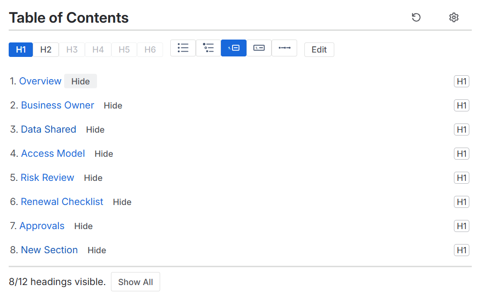Click the reset/refresh icon in header
The width and height of the screenshot is (479, 300).
pyautogui.click(x=416, y=17)
